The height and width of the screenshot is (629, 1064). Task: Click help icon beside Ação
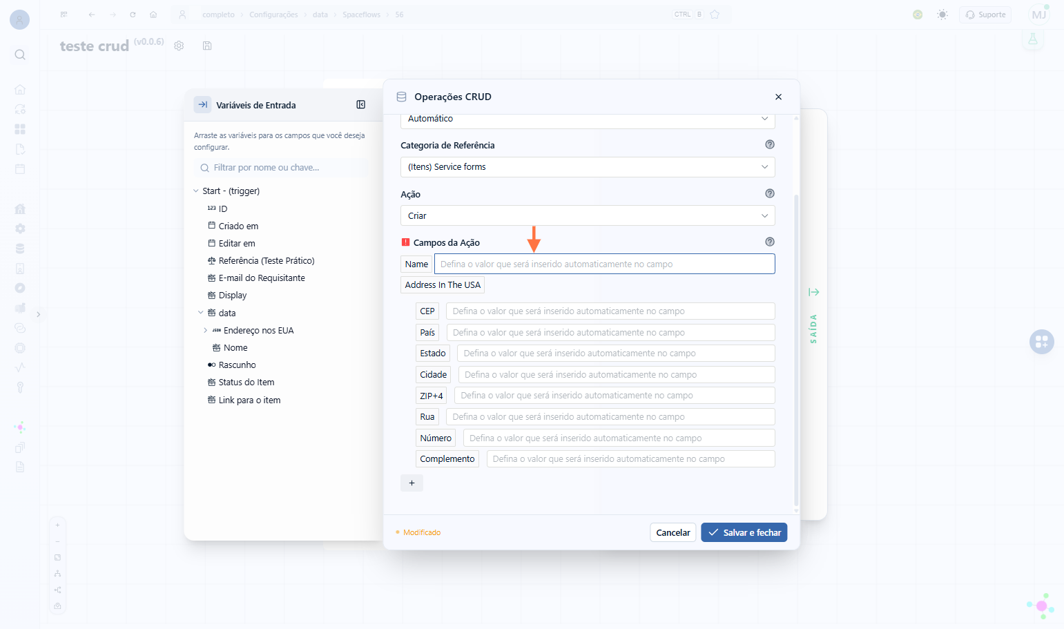tap(770, 193)
